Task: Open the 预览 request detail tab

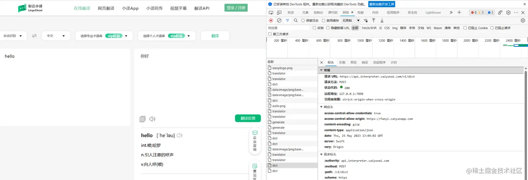Action: pos(353,63)
